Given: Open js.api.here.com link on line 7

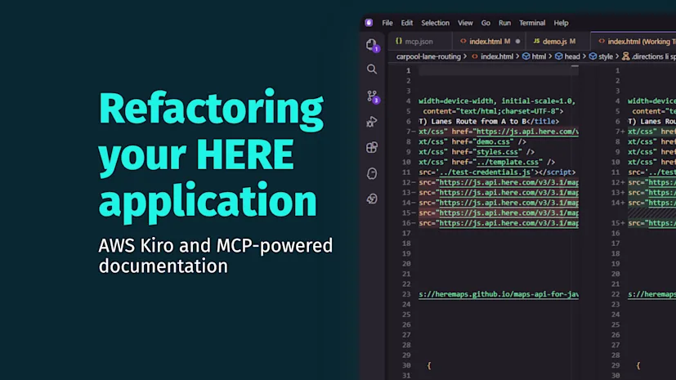Looking at the screenshot, I should 527,132.
